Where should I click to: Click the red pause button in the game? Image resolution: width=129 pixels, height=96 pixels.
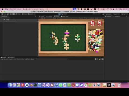pyautogui.click(x=92, y=23)
